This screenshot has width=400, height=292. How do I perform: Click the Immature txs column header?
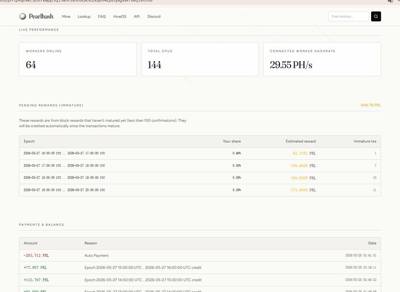tap(365, 141)
